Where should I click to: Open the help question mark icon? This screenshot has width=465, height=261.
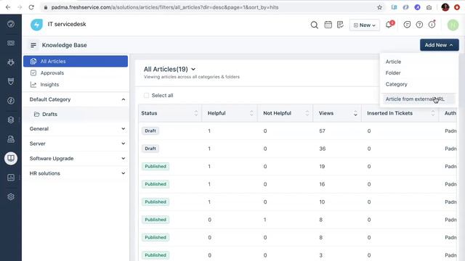coord(419,25)
